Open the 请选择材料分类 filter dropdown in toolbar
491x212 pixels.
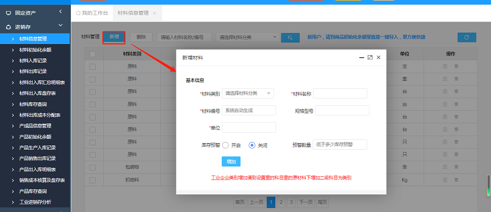[248, 37]
